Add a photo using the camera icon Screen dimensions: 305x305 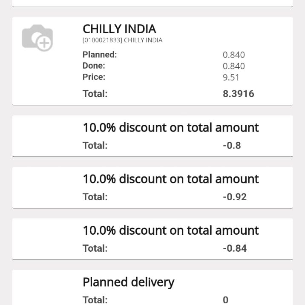(x=37, y=37)
